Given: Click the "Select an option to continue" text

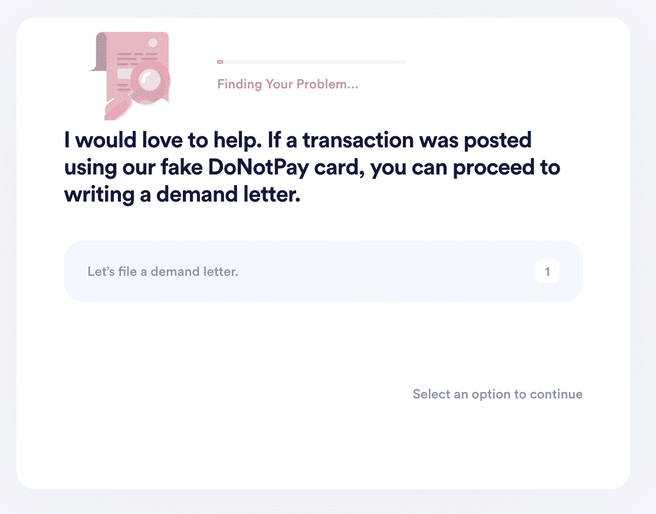Looking at the screenshot, I should click(497, 394).
